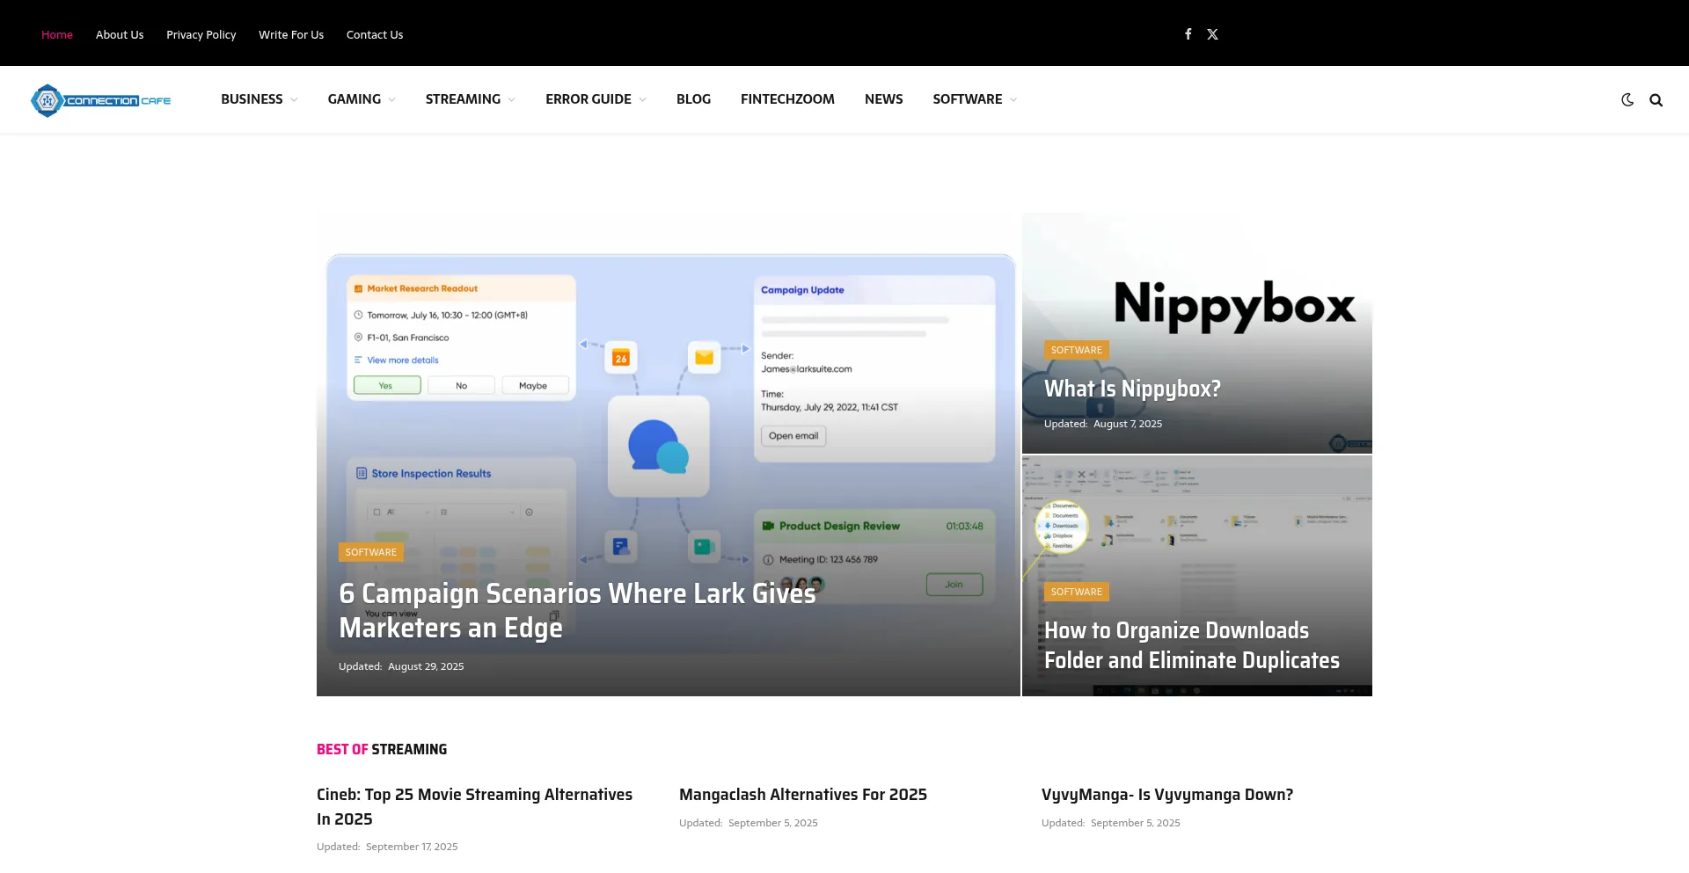
Task: Open the Write For Us link
Action: click(291, 35)
